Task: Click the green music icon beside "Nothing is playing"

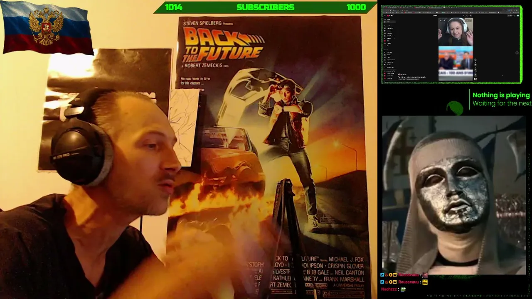Action: (455, 108)
